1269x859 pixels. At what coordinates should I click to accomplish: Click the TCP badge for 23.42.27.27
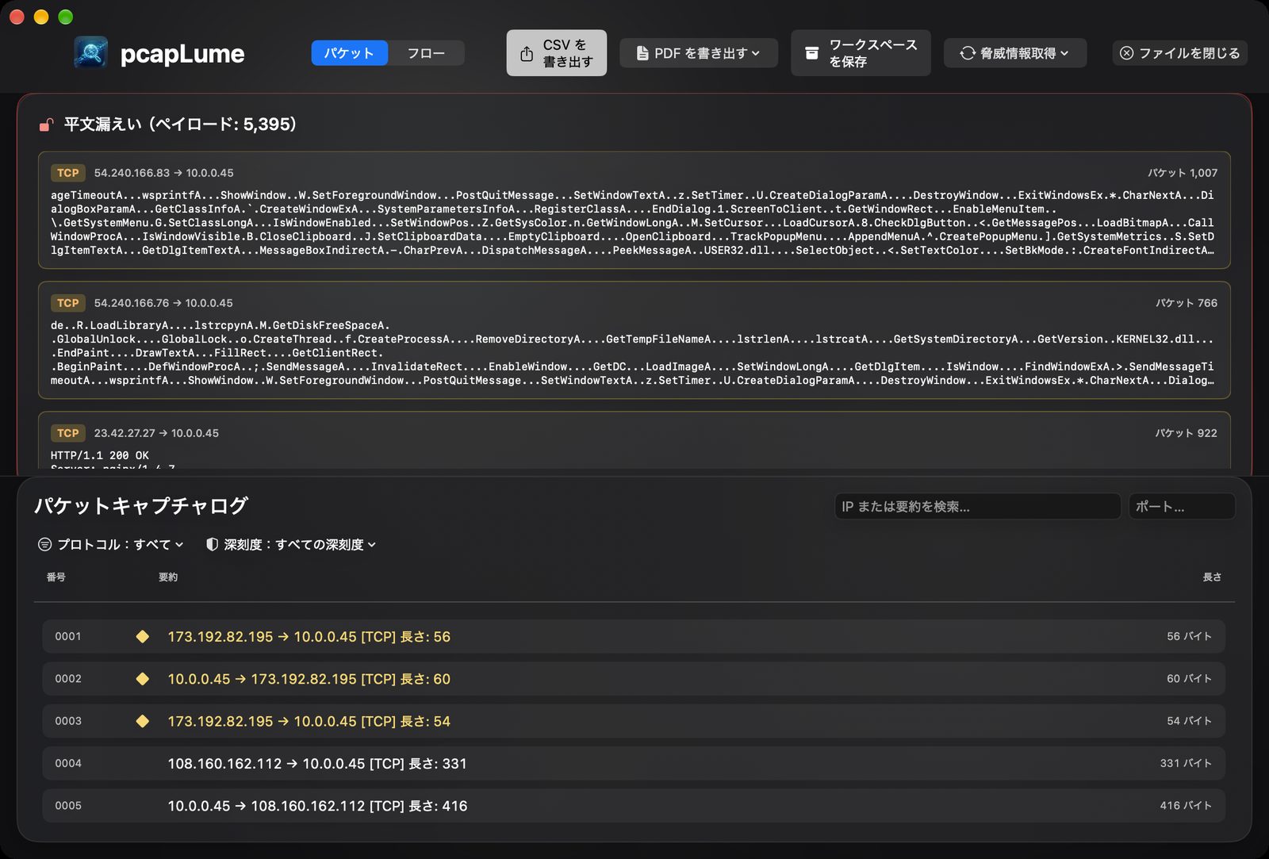(x=68, y=433)
